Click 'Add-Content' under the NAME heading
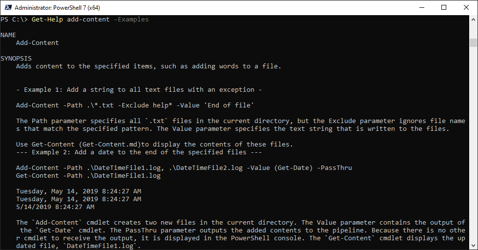The height and width of the screenshot is (250, 478). coord(37,43)
